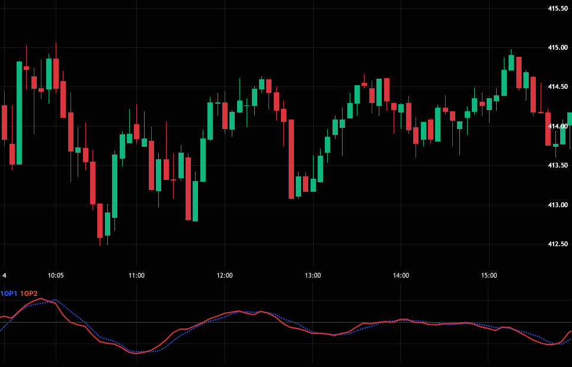Click the 12:00 time axis label
The width and height of the screenshot is (572, 367).
point(225,275)
